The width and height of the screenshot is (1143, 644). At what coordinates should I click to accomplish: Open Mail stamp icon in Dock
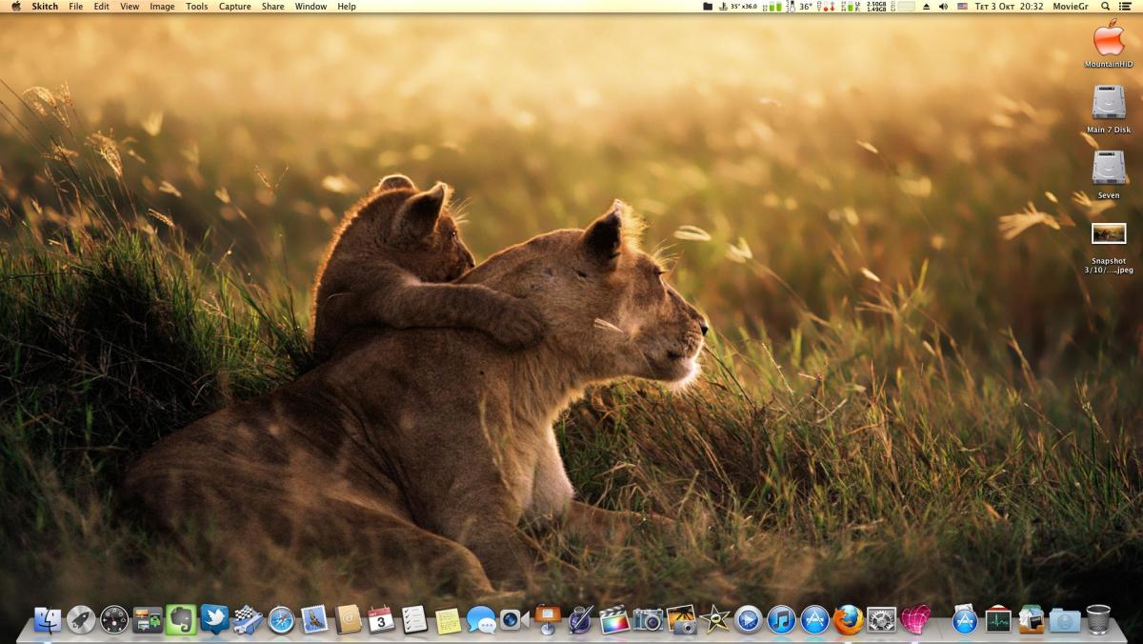point(314,620)
